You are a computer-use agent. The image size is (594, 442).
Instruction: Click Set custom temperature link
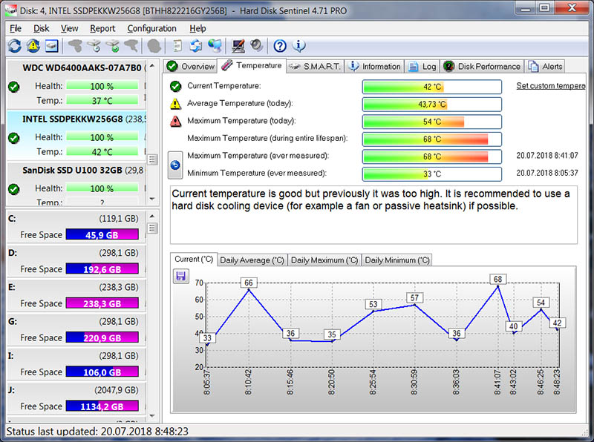(551, 86)
